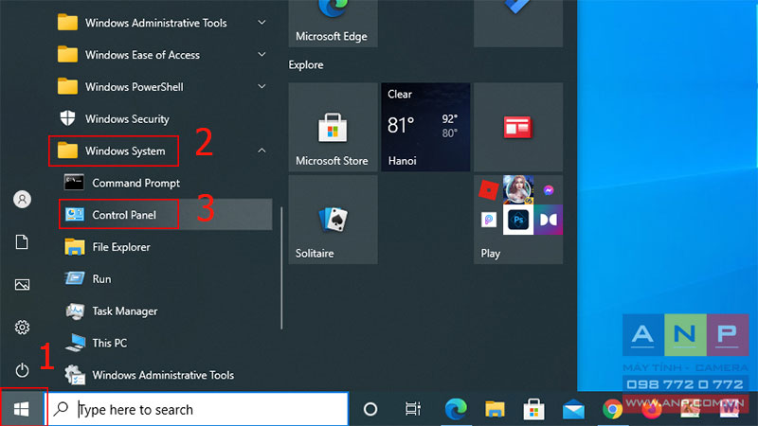Click the Start menu app list scrollbar

point(281,268)
